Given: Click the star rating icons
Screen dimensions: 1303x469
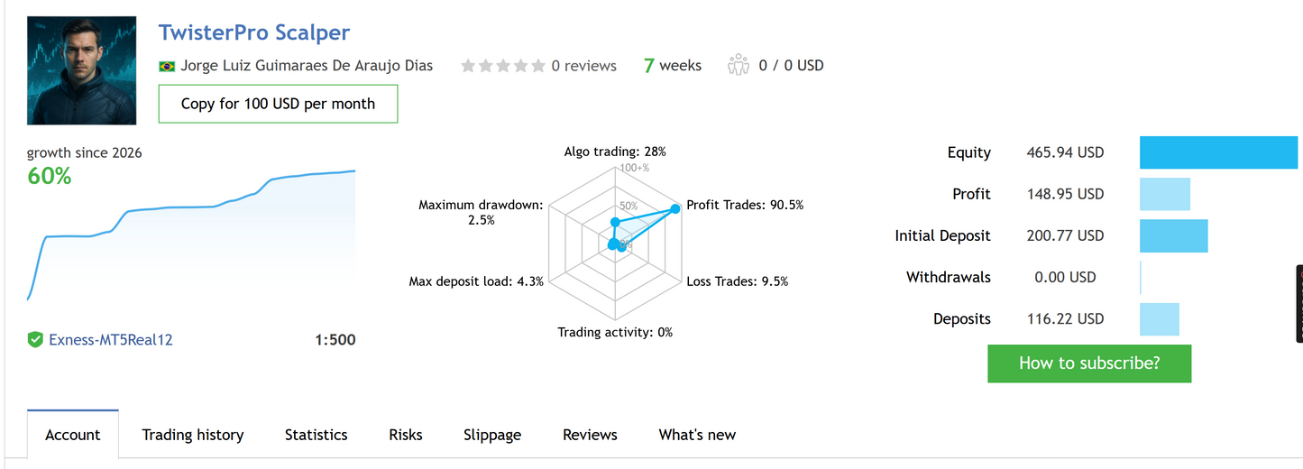Looking at the screenshot, I should tap(502, 66).
